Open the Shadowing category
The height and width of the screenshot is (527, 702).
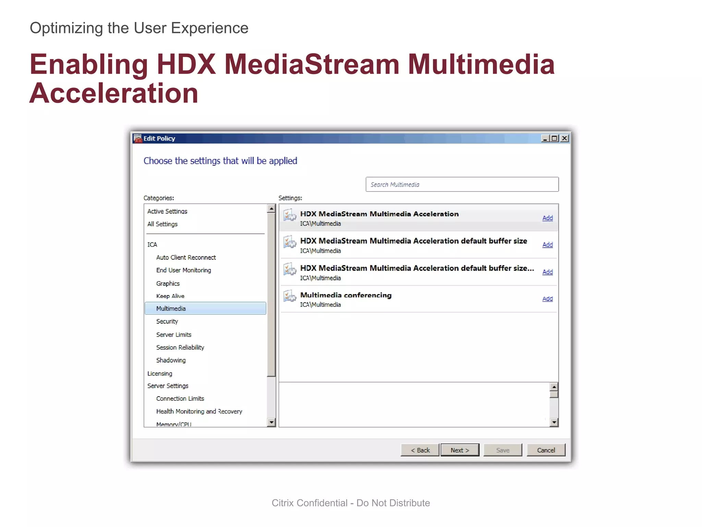pos(171,360)
